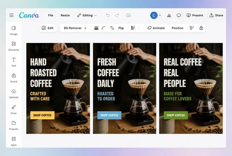The height and width of the screenshot is (156, 232).
Task: Click BG Remover in the toolbar
Action: [x=75, y=28]
